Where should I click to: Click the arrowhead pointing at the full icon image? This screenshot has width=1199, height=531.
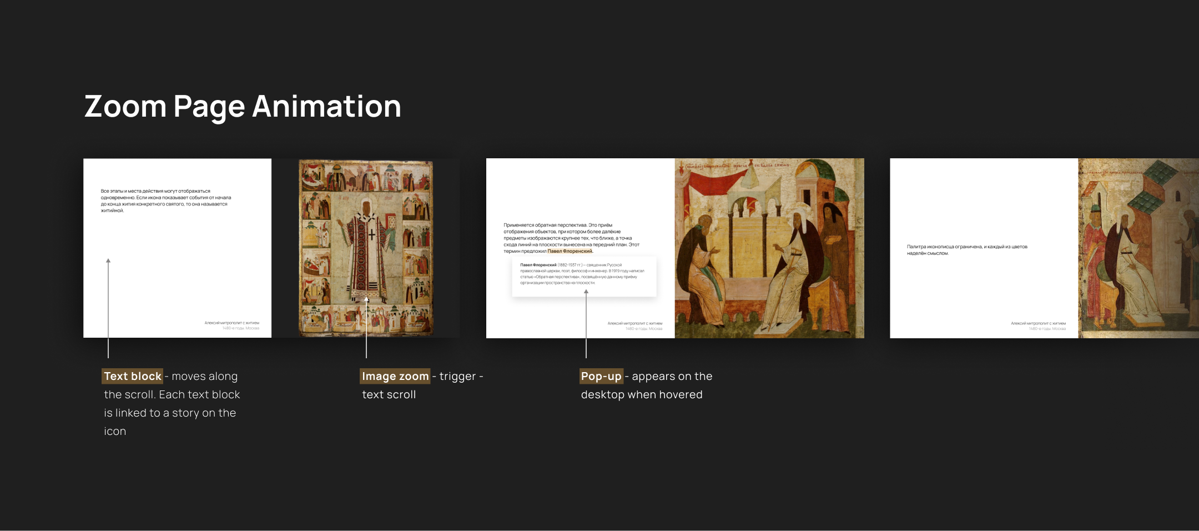[366, 299]
